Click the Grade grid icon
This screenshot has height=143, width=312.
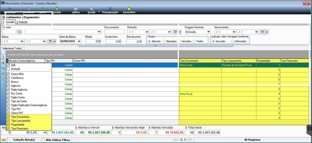(92, 9)
